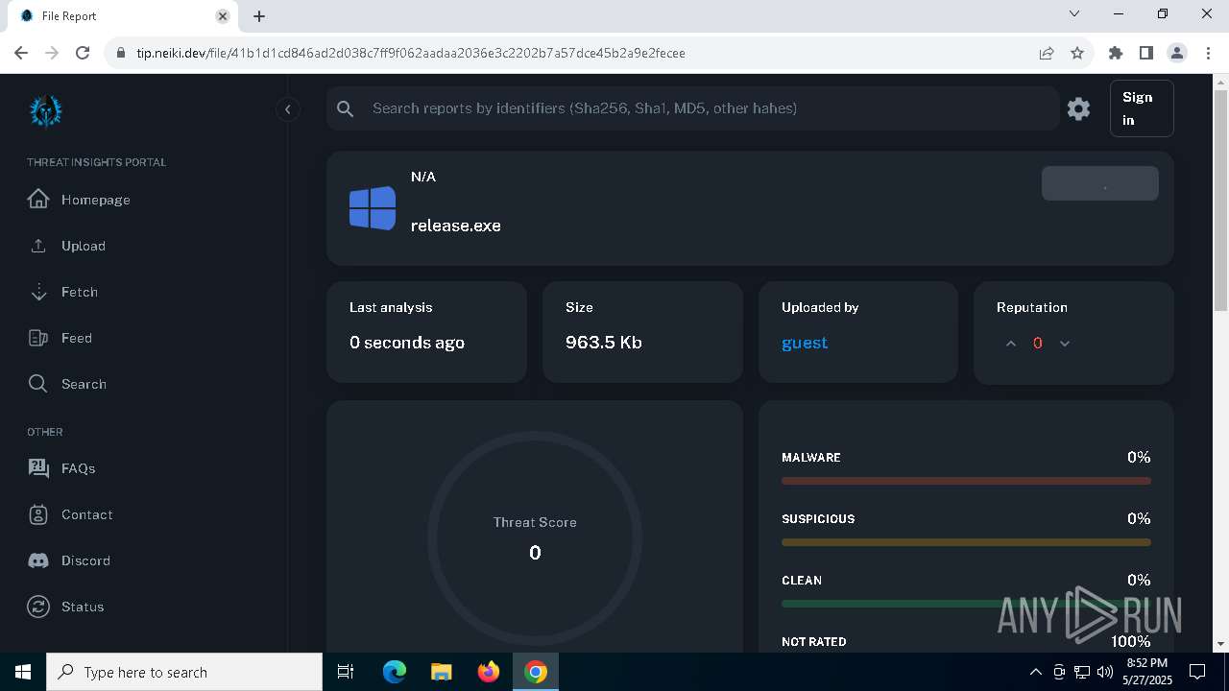Open the Chrome profile avatar
Screen dimensions: 1229x691
pos(1177,53)
